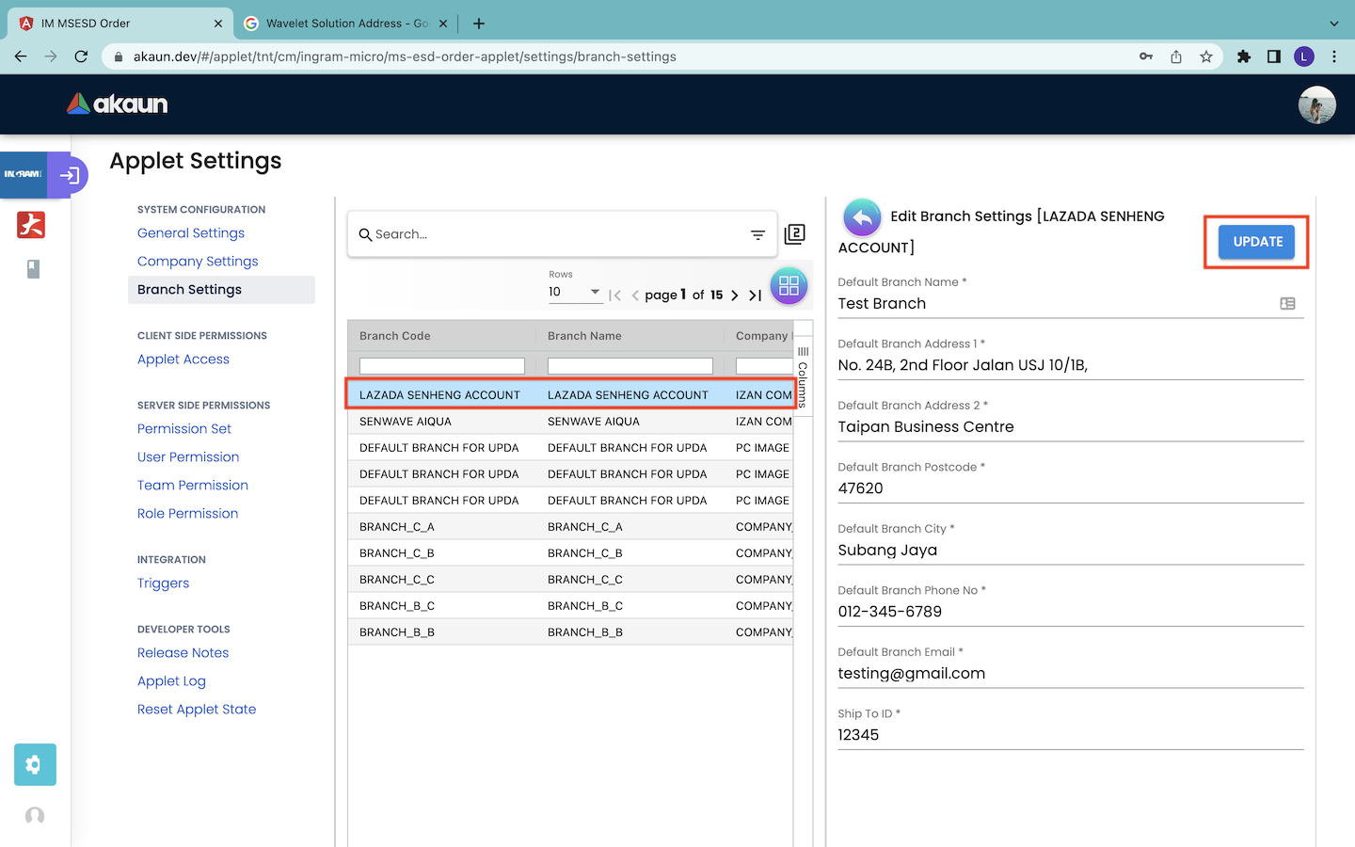Screen dimensions: 1355x847
Task: Click the multi-select pages icon next to search
Action: 795,234
